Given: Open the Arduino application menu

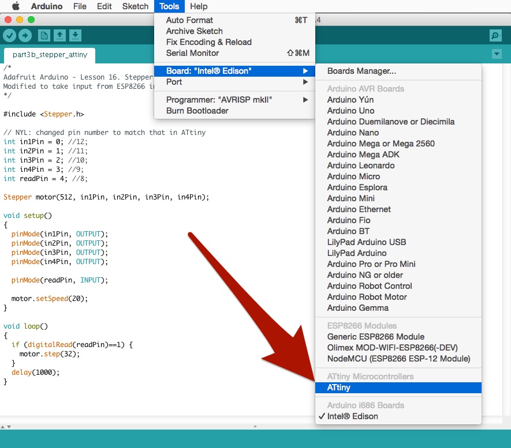Looking at the screenshot, I should click(x=47, y=6).
